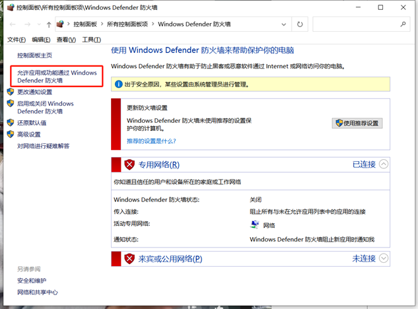
Task: Open 启用或关闭 Windows Defender 防火墙
Action: click(x=46, y=107)
